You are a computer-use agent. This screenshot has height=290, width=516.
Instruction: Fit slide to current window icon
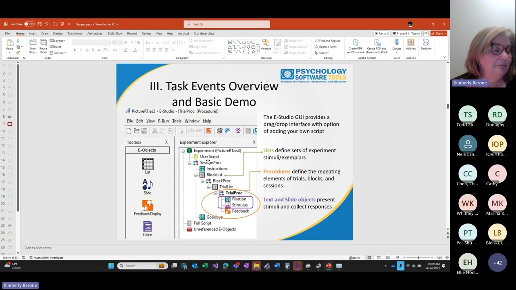click(447, 258)
